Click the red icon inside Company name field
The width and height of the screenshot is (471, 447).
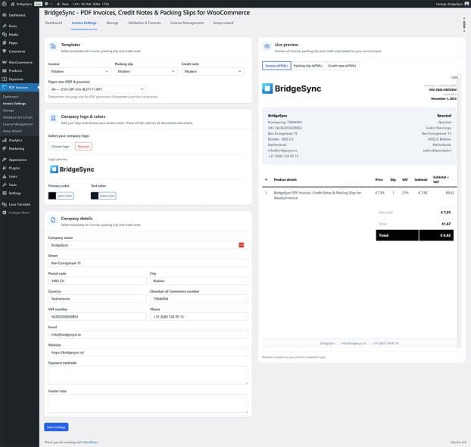click(242, 245)
